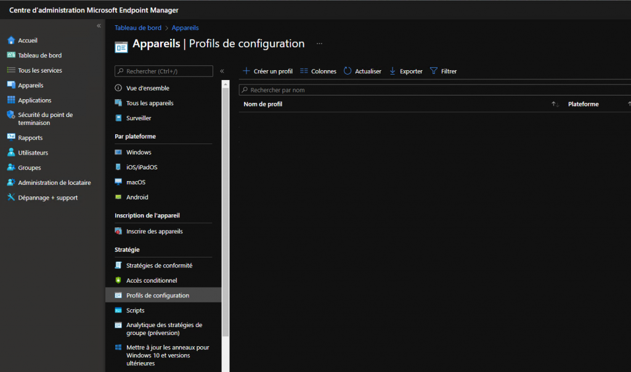Open Accueil in the main navigation

[28, 40]
